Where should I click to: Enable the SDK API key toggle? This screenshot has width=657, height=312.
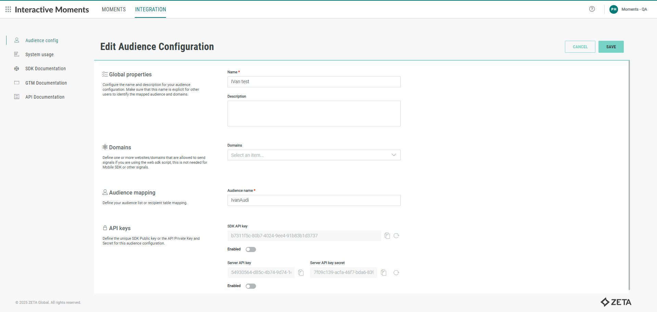251,249
